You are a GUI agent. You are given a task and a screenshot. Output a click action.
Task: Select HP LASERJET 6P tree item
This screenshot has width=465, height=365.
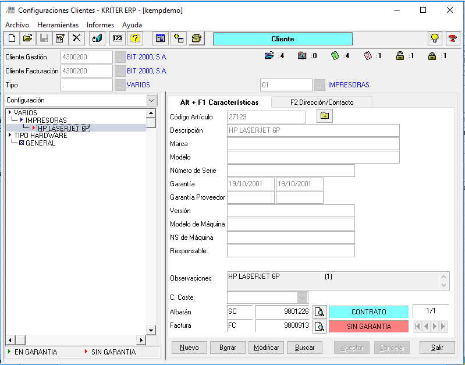click(x=63, y=128)
